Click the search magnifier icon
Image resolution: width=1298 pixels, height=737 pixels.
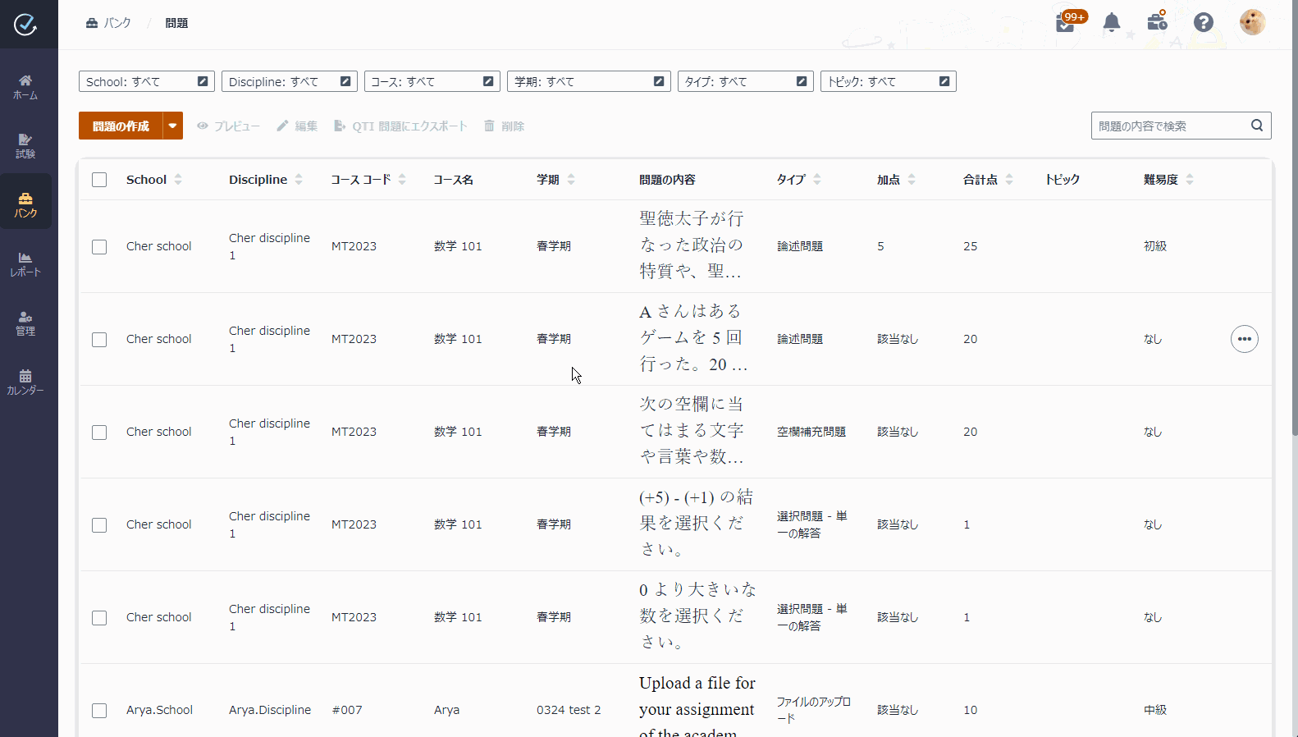1256,126
